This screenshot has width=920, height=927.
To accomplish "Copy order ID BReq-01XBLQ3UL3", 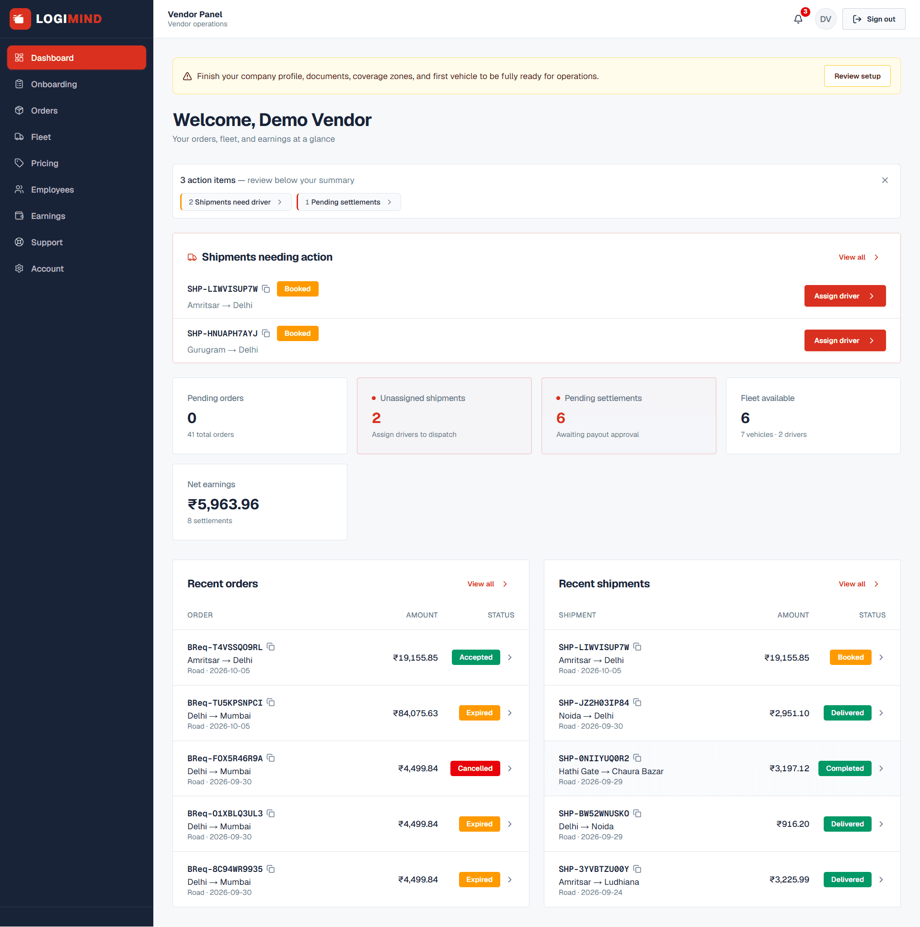I will coord(271,813).
